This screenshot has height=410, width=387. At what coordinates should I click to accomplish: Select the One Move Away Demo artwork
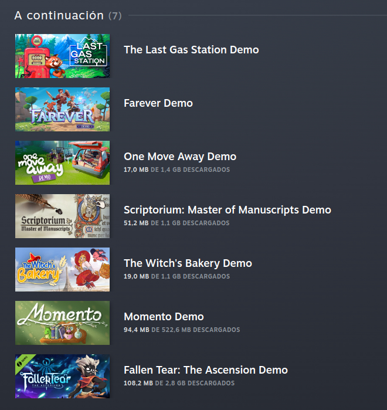point(63,162)
